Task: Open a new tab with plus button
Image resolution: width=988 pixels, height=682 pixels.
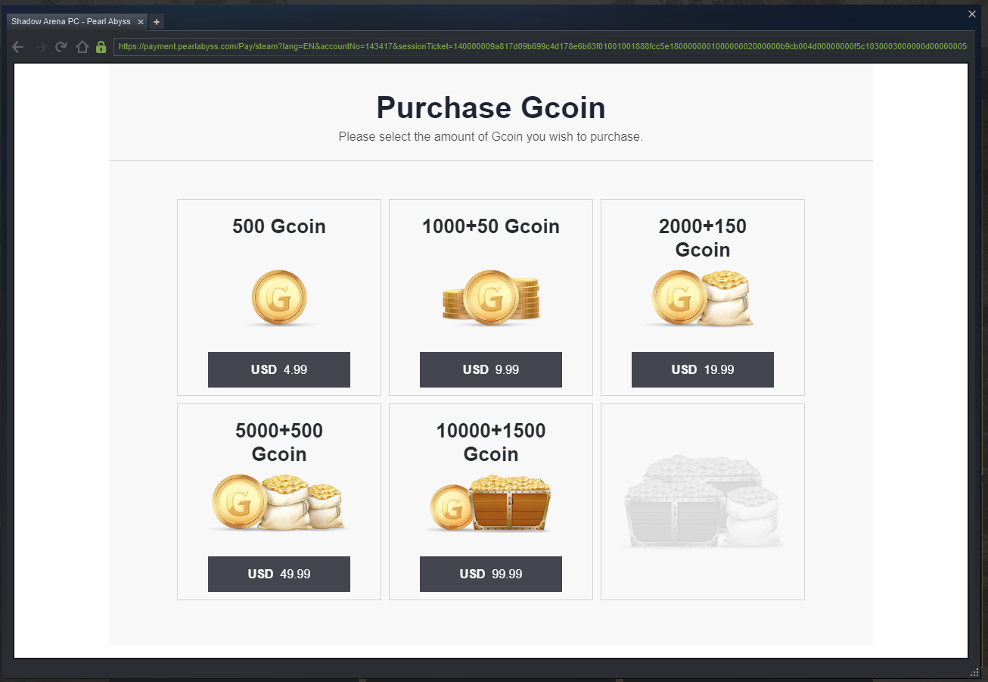Action: click(x=157, y=22)
